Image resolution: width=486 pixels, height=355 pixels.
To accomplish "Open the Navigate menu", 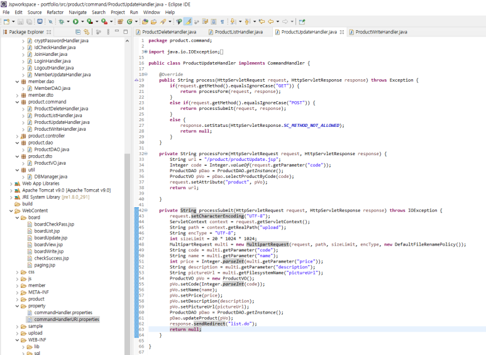I will click(x=78, y=13).
